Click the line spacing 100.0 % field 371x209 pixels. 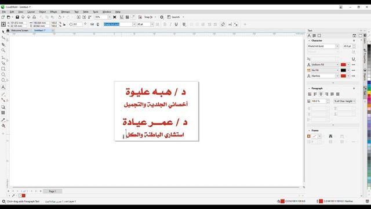pyautogui.click(x=318, y=101)
